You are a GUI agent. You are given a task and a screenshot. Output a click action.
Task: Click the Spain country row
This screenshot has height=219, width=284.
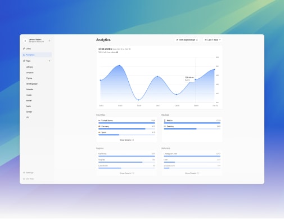pos(127,133)
